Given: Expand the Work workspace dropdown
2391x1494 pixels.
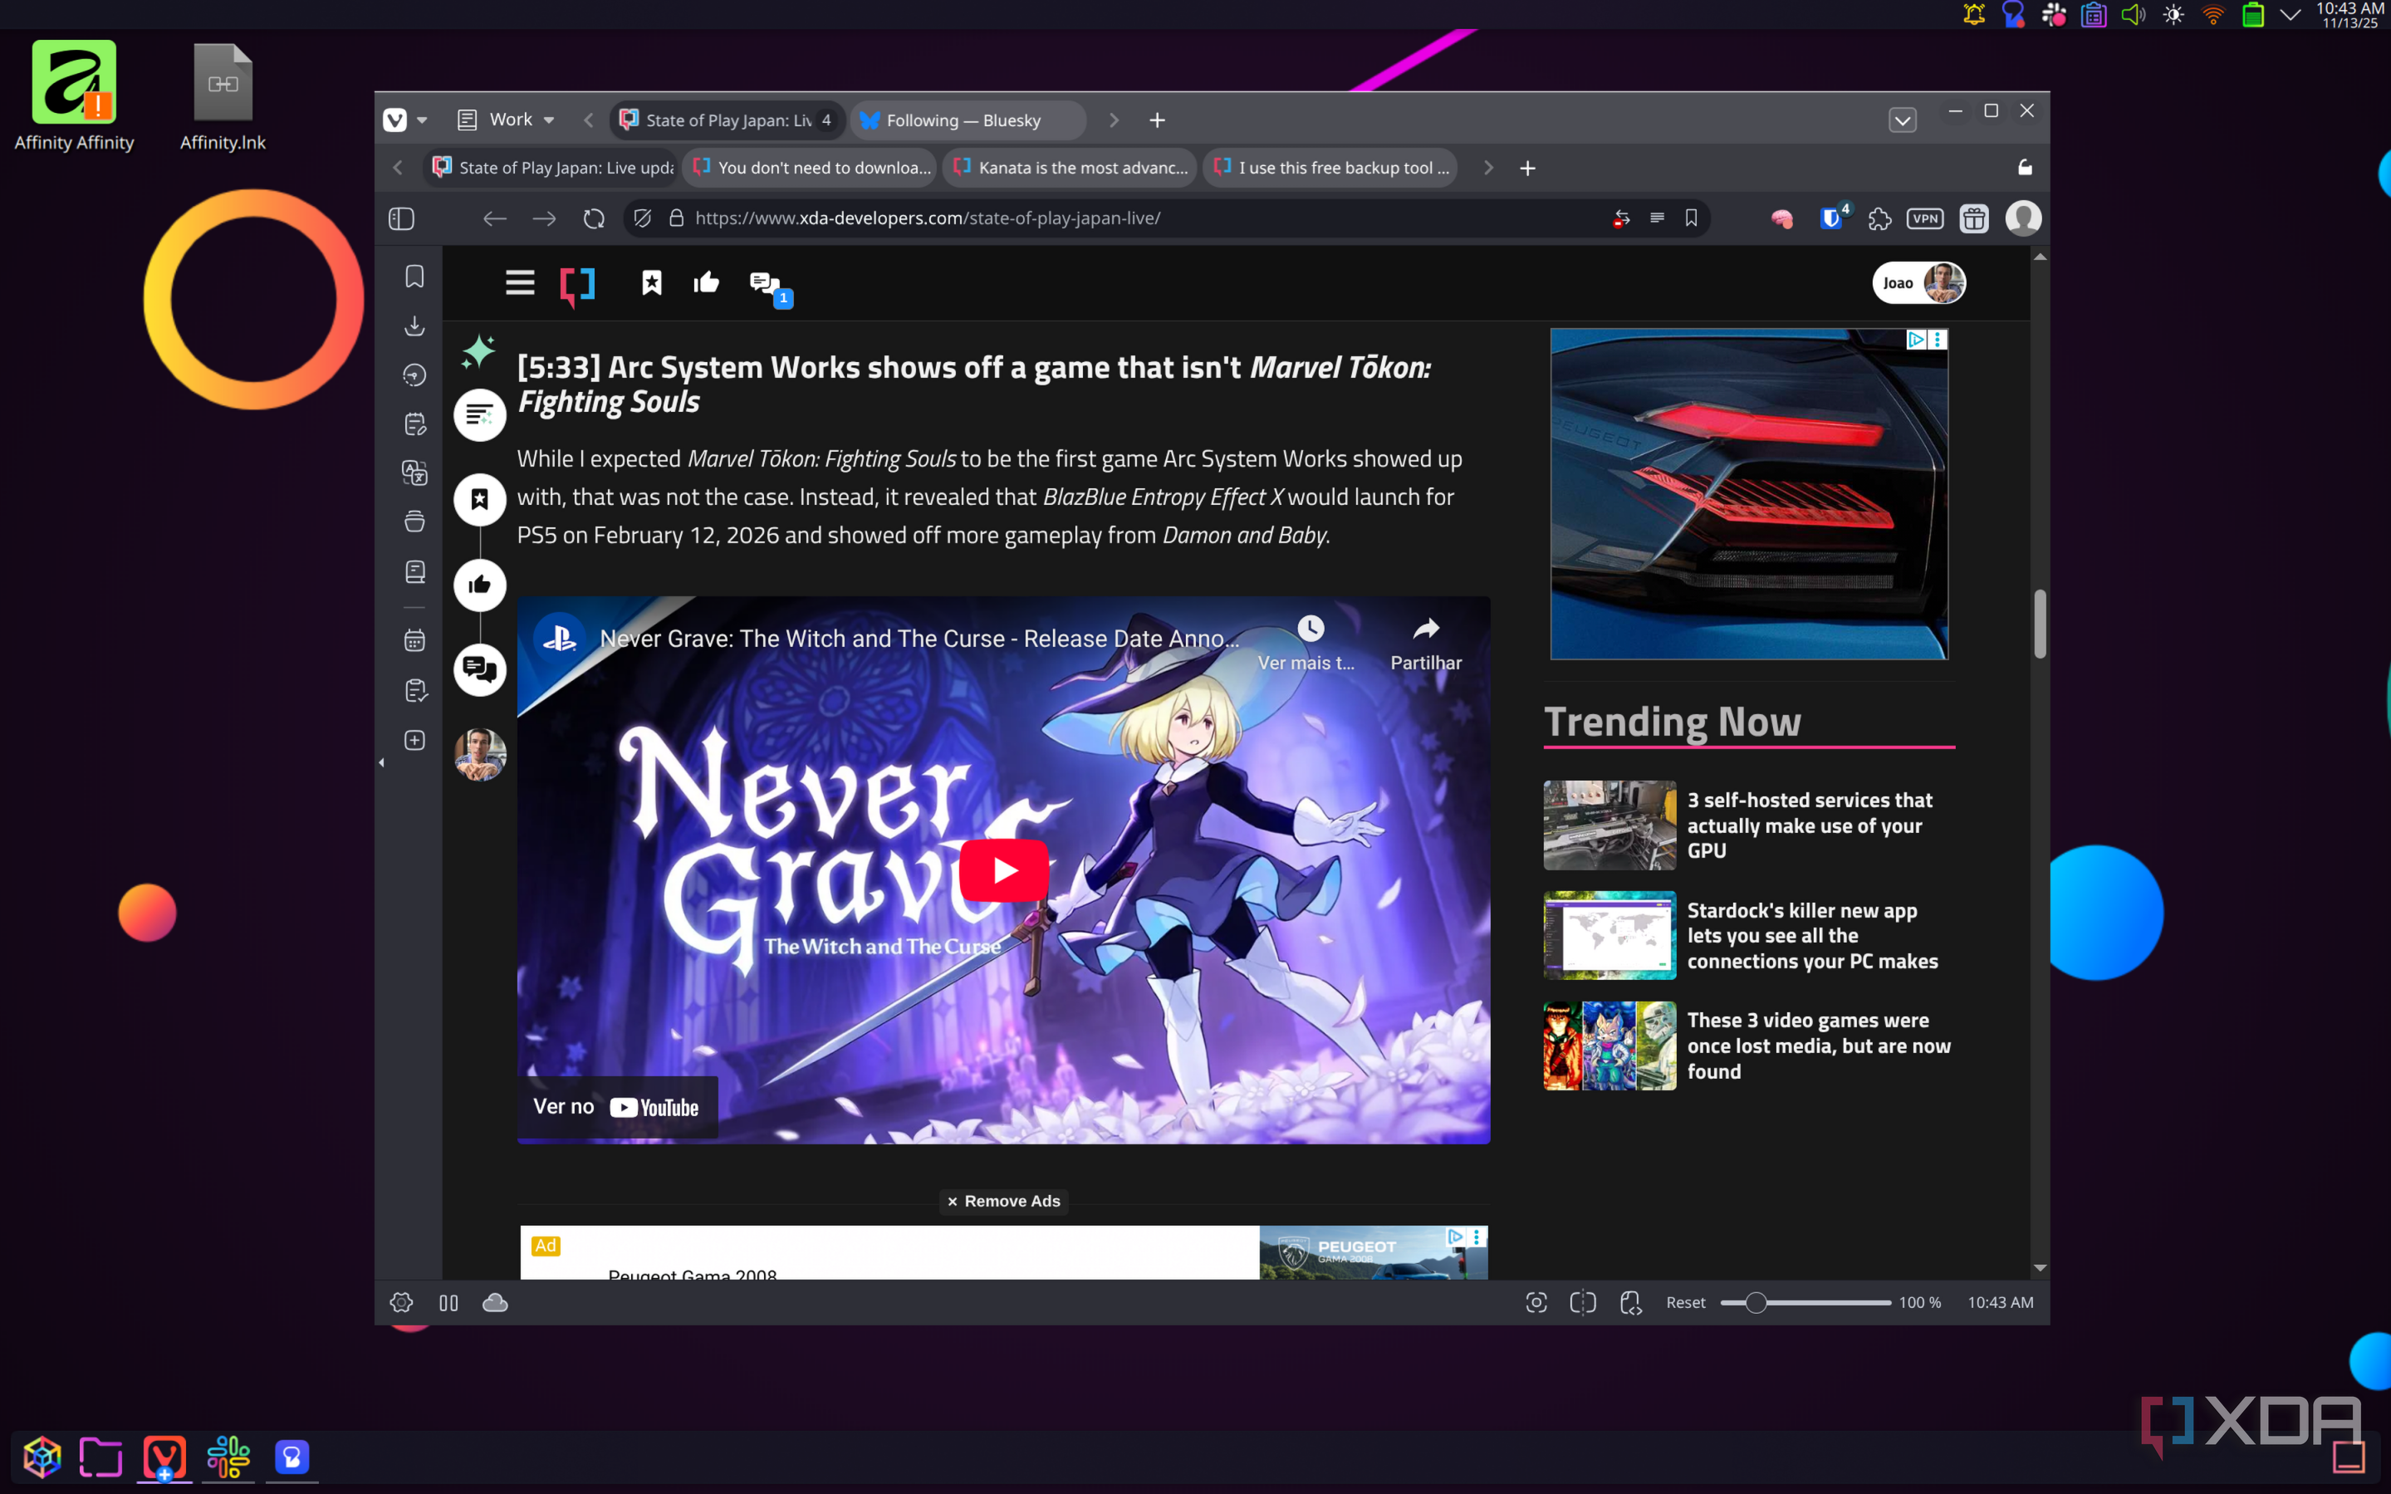Looking at the screenshot, I should (x=507, y=120).
